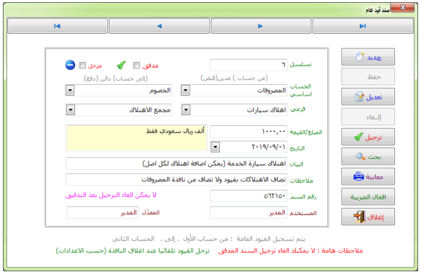Click the yellow amount-in-words box
Viewport: 421px width, 272px height.
click(x=136, y=138)
